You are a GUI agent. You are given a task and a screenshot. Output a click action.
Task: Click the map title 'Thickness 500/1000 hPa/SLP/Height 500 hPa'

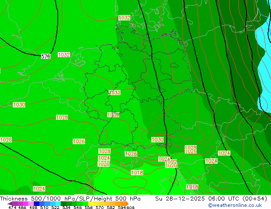(70, 199)
